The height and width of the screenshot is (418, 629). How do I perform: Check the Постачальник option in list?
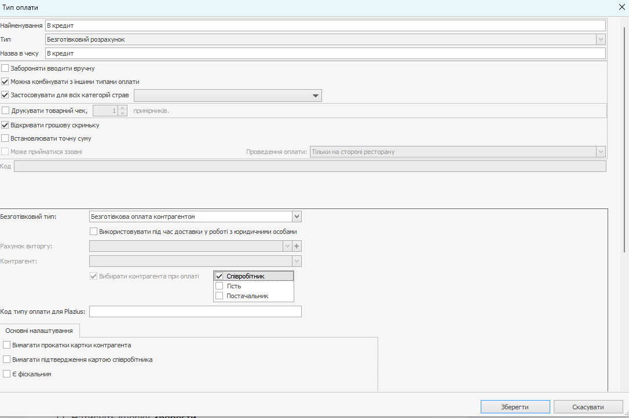click(x=220, y=296)
